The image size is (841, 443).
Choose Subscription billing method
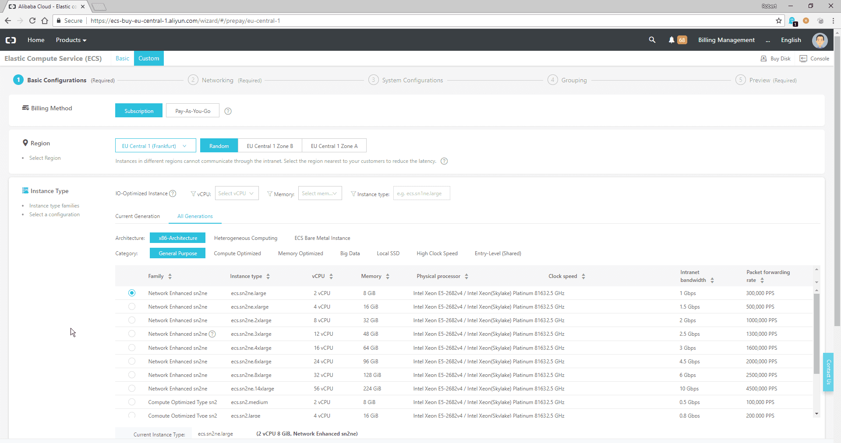click(139, 111)
